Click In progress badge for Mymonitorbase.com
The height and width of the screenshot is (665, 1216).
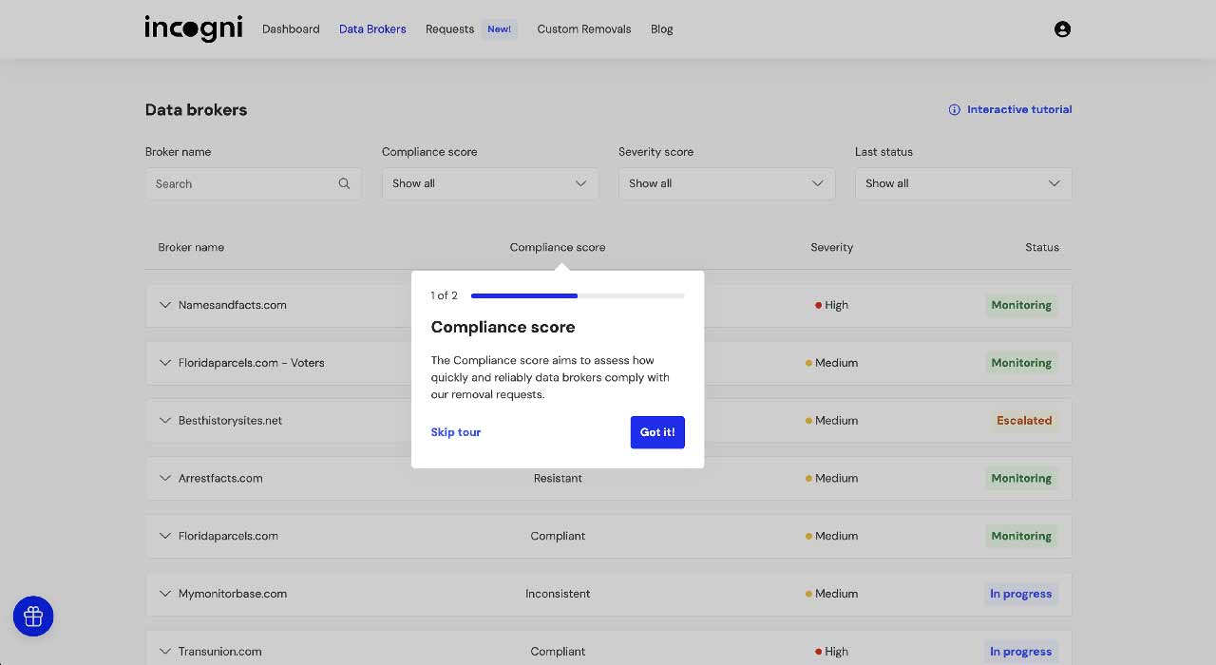coord(1021,594)
